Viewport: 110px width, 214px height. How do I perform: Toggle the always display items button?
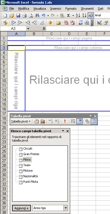coord(79,121)
